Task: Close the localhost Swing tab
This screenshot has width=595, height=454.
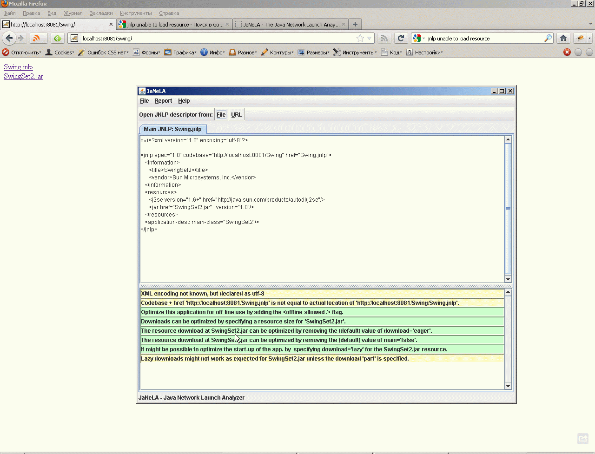Action: tap(111, 24)
